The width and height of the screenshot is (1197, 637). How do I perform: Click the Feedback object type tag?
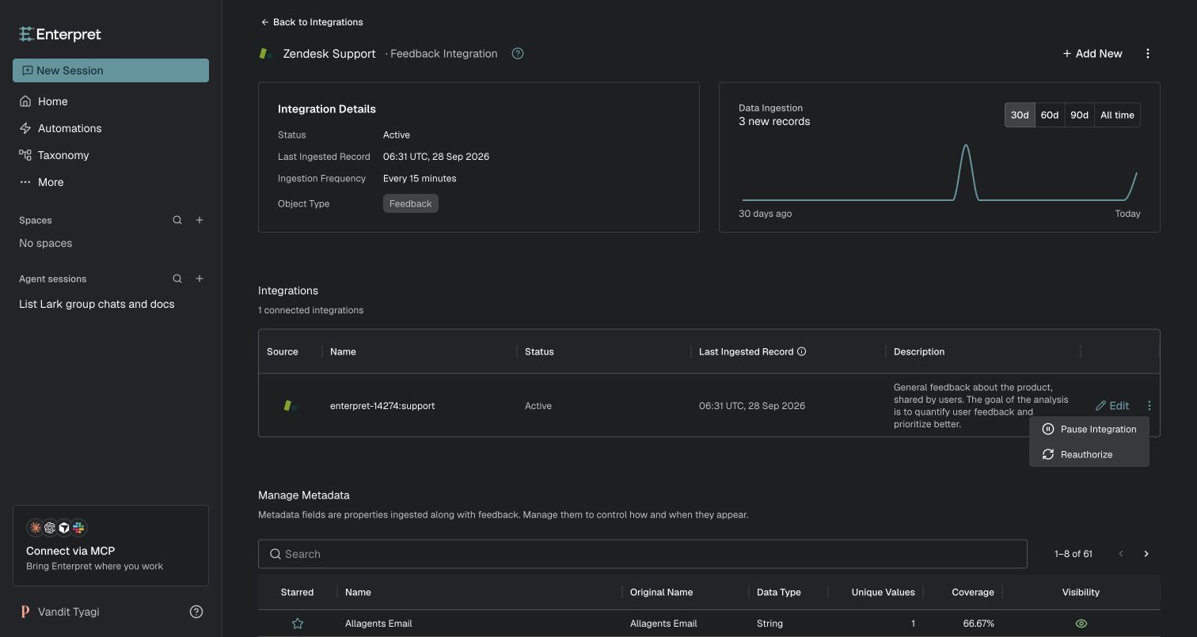[410, 203]
